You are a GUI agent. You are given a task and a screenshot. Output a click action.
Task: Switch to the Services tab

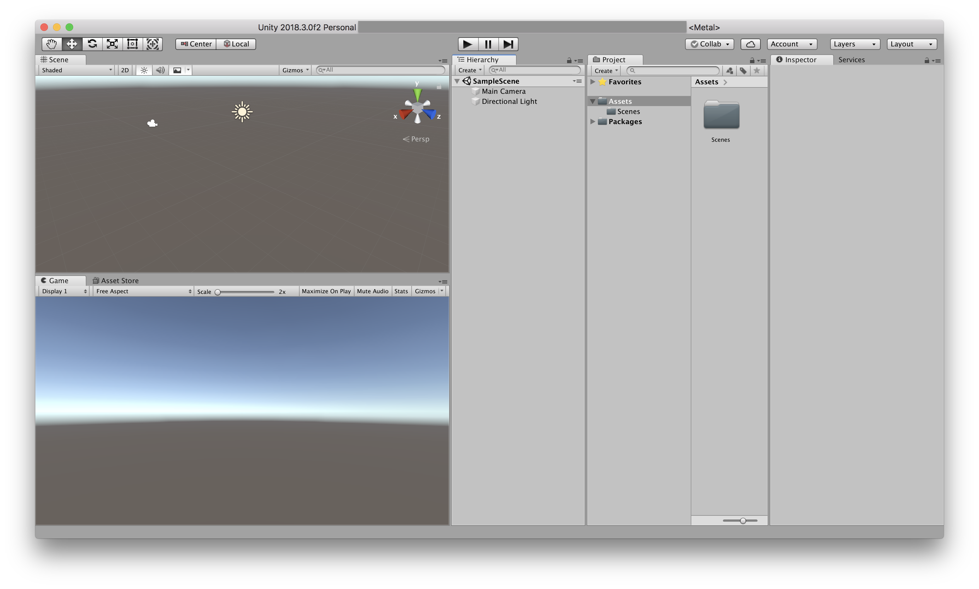coord(851,60)
